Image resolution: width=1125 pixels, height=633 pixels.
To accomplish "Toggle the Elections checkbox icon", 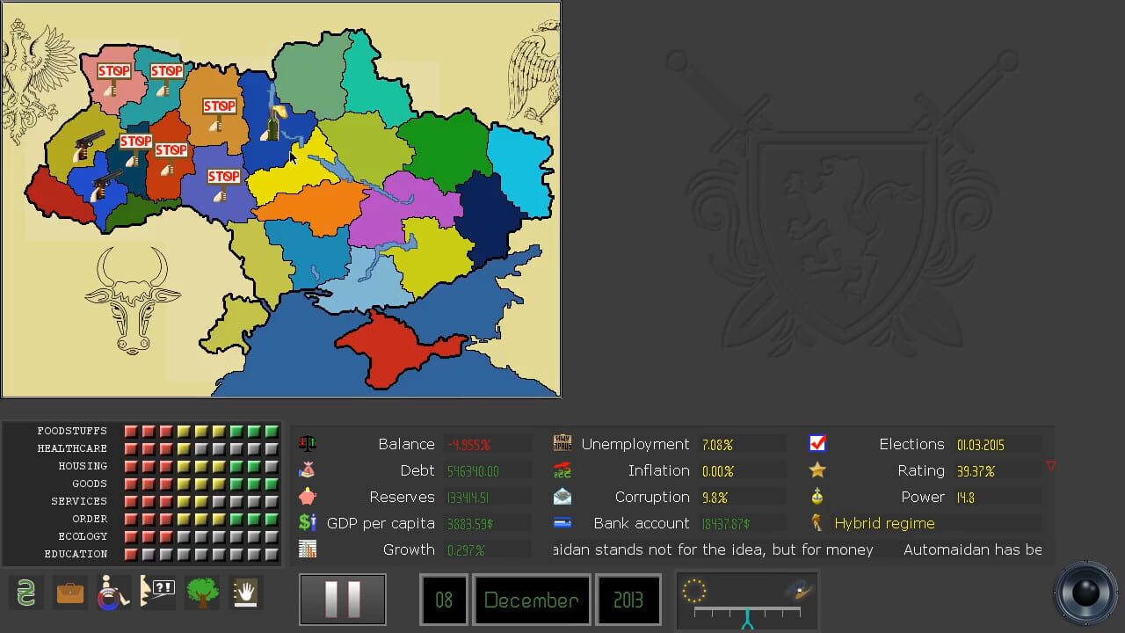I will pyautogui.click(x=817, y=443).
